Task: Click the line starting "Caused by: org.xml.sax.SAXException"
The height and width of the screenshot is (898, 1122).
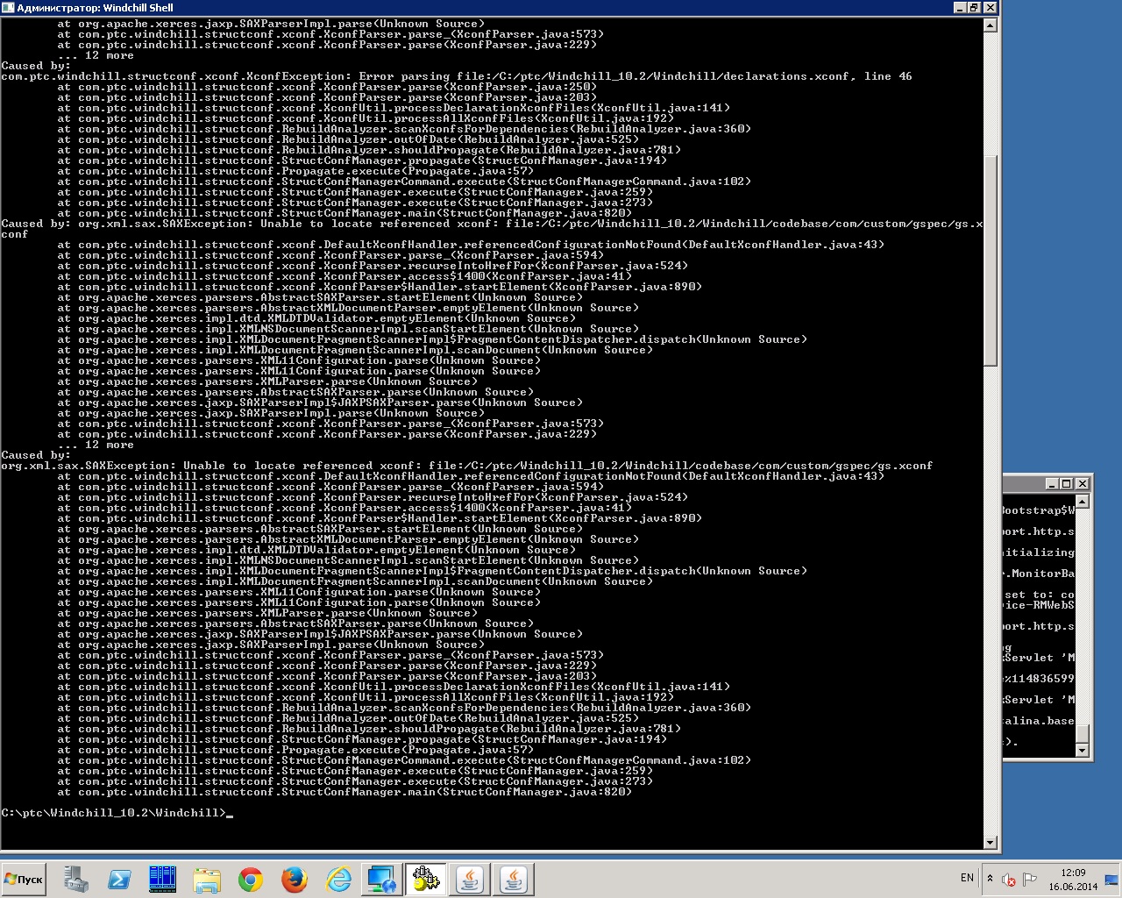Action: pos(492,229)
